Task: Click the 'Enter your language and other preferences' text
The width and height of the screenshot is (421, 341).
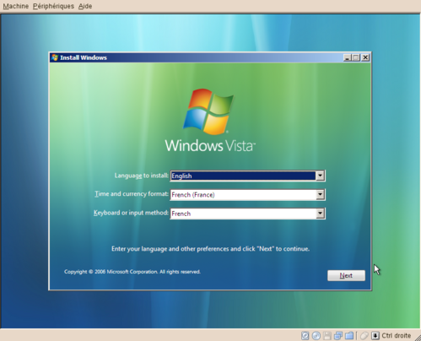Action: [x=210, y=249]
